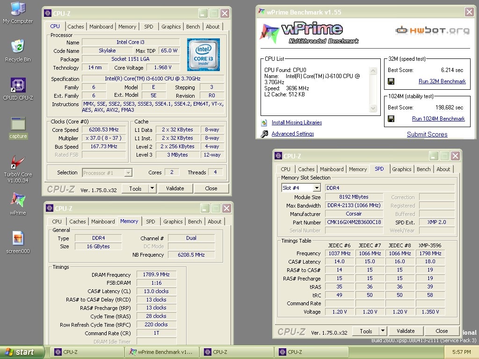Click CPU-Z title bar icon of top-left window
479x359 pixels.
pyautogui.click(x=48, y=13)
